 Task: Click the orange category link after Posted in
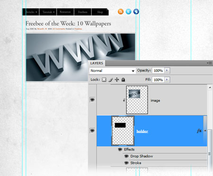pos(78,29)
